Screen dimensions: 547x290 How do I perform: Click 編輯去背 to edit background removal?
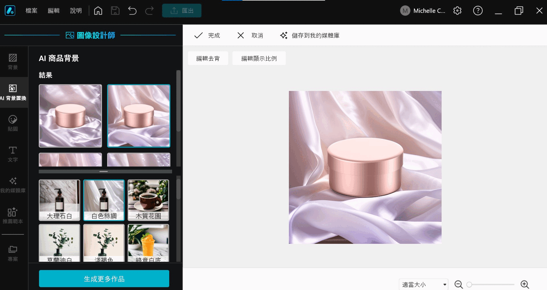pos(208,58)
